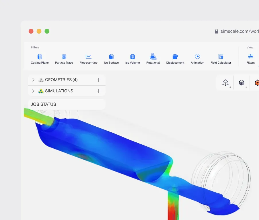Expand the SIMULATIONS tree

pos(33,91)
